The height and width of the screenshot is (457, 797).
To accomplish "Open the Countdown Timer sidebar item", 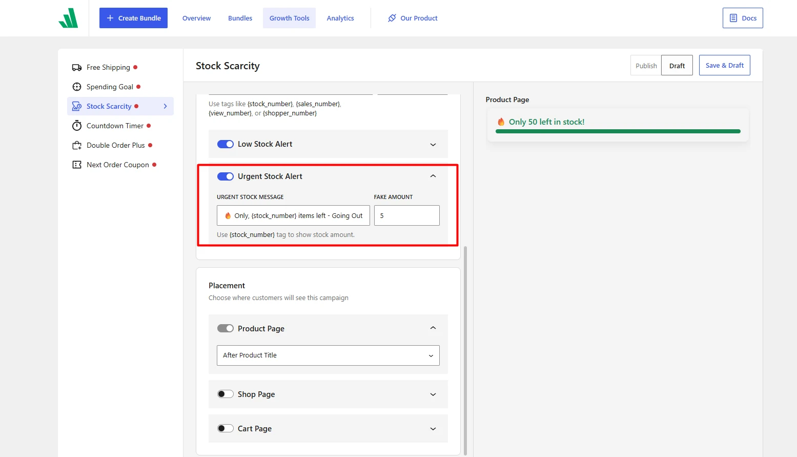I will click(120, 126).
